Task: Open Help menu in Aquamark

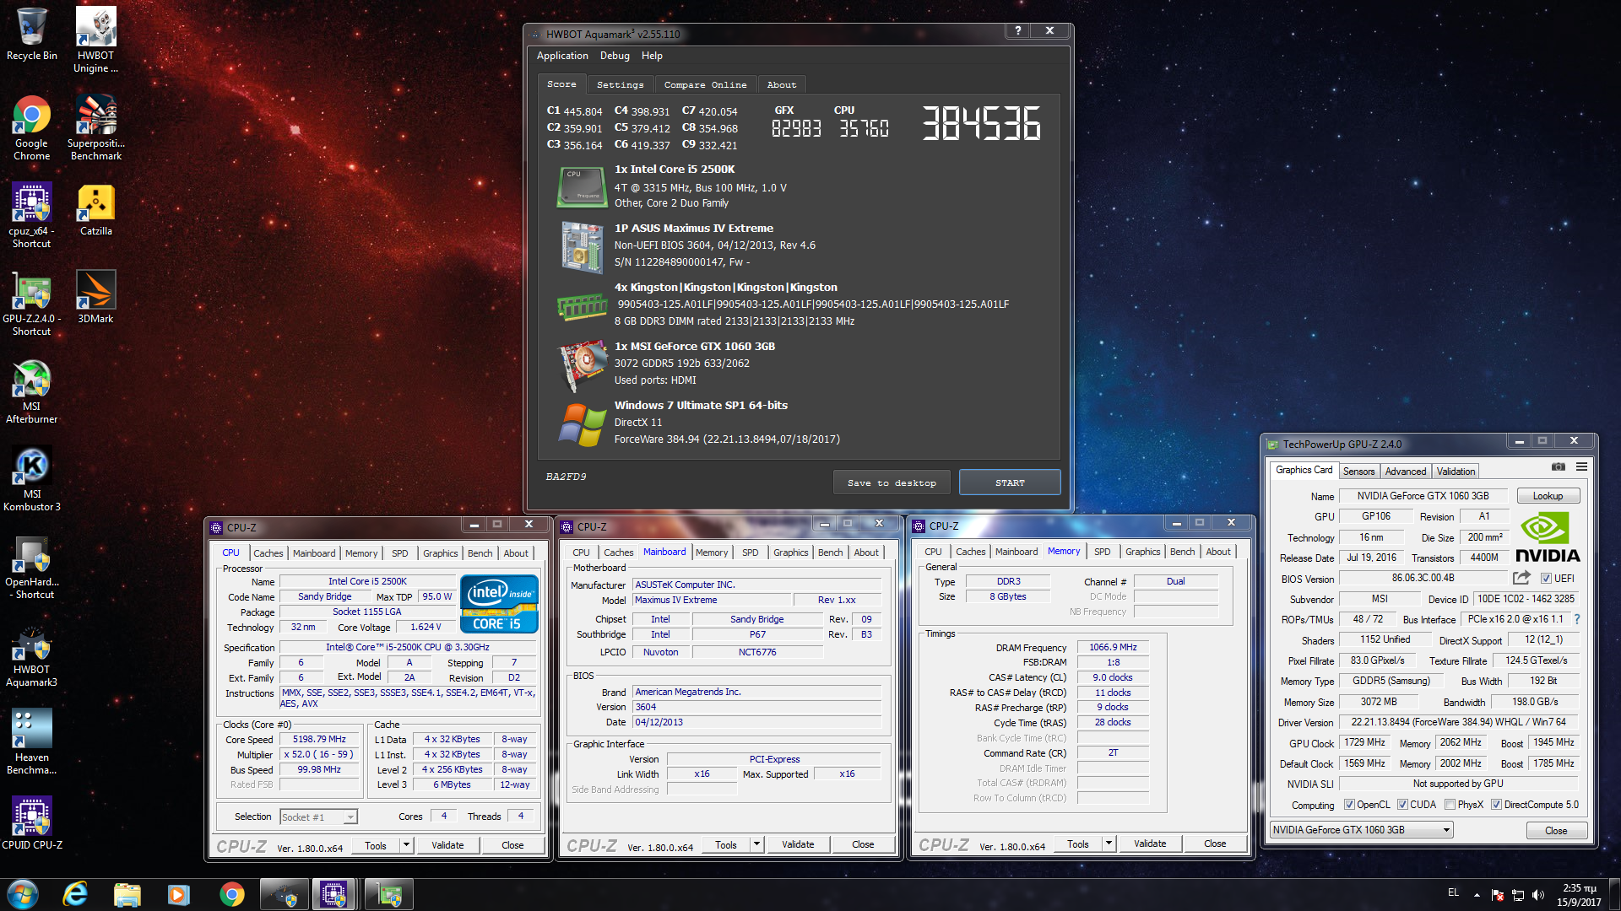Action: [652, 56]
